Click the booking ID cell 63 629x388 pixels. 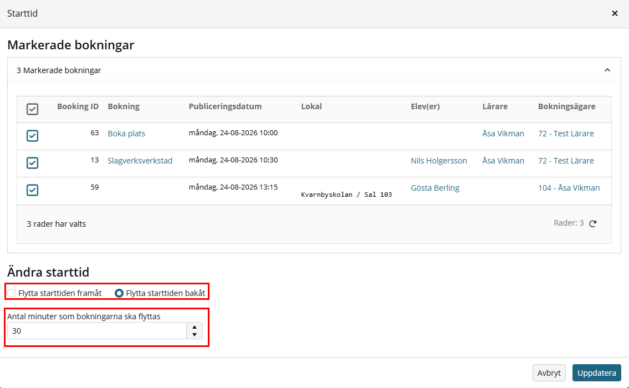click(95, 133)
